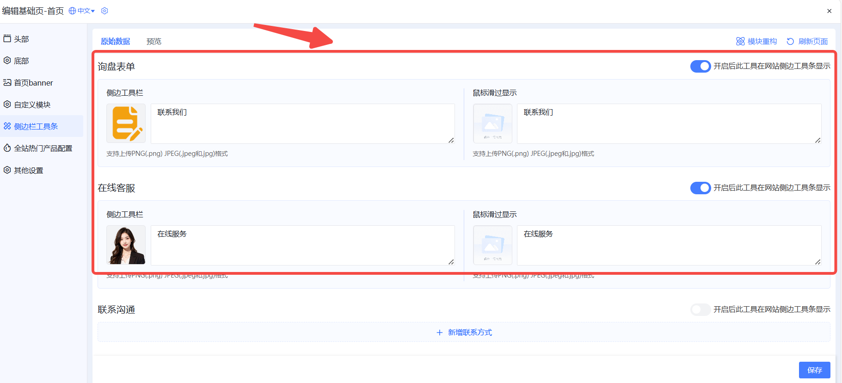Click the 询盘表单 hover image placeholder
Image resolution: width=842 pixels, height=383 pixels.
(x=492, y=123)
